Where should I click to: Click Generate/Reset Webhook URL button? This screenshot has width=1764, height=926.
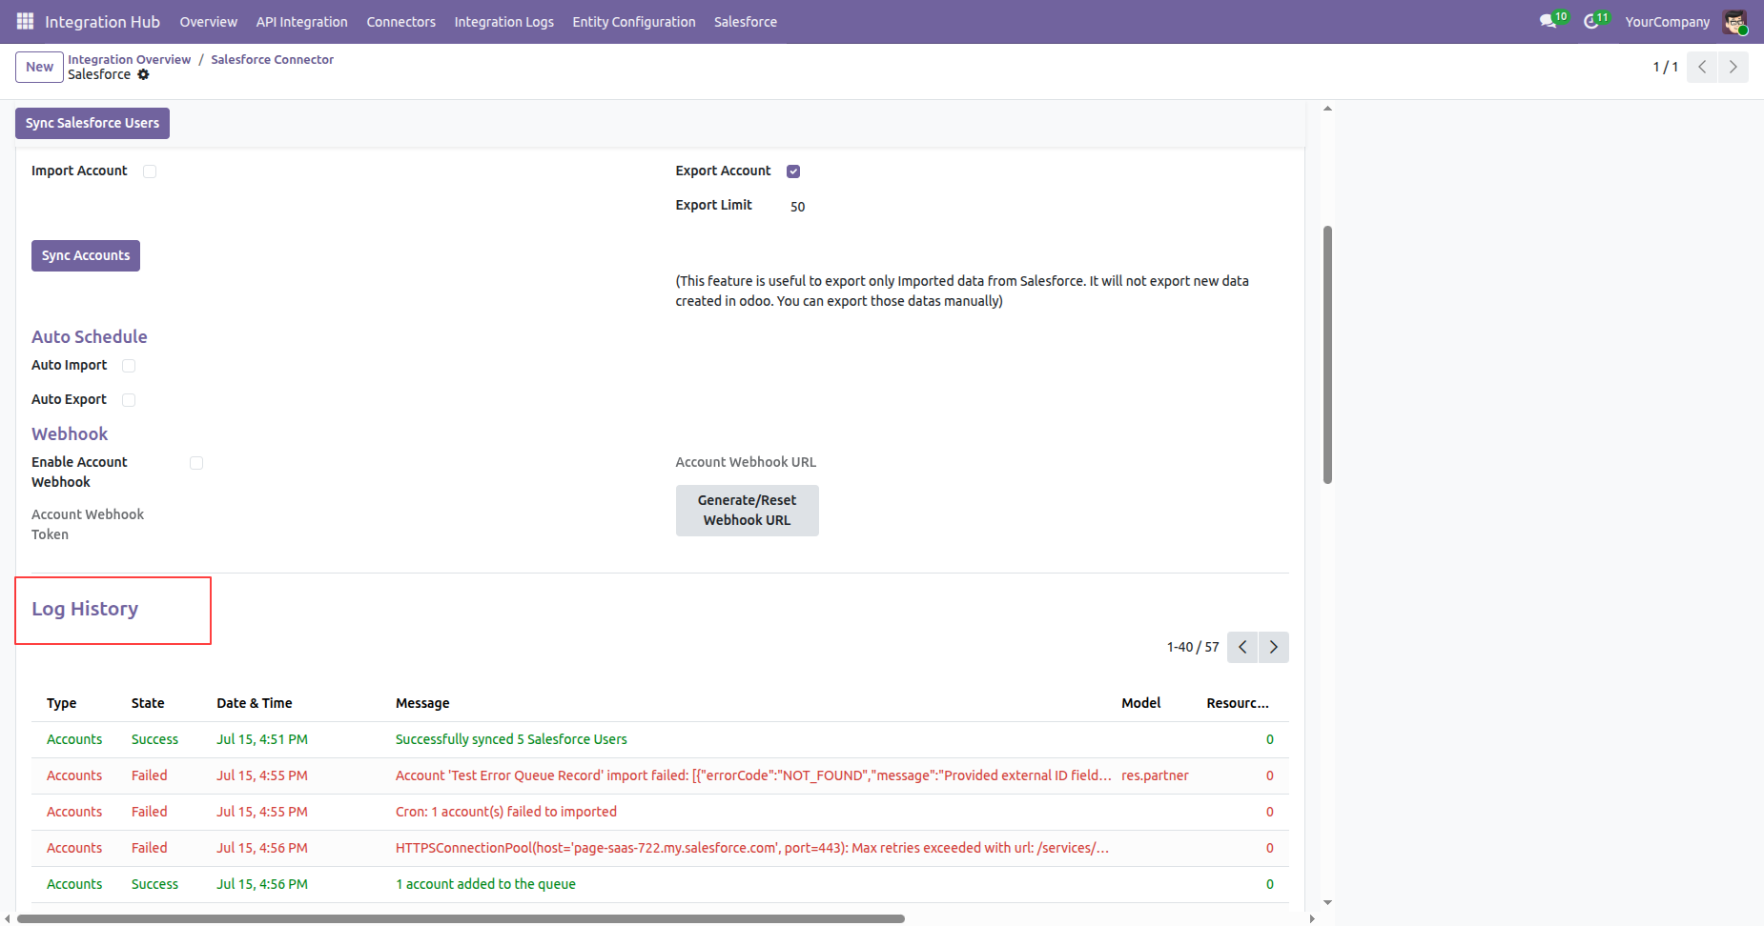[747, 511]
